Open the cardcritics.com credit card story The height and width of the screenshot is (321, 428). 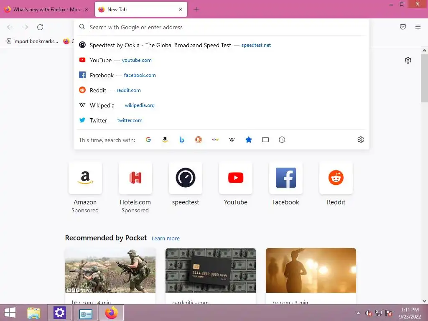(211, 276)
